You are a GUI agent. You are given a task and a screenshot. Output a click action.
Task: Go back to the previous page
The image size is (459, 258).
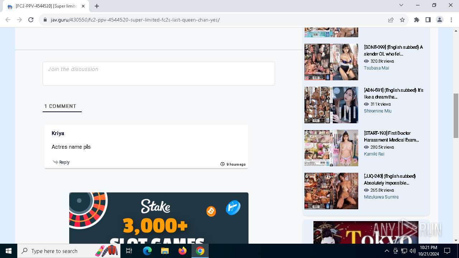click(8, 20)
